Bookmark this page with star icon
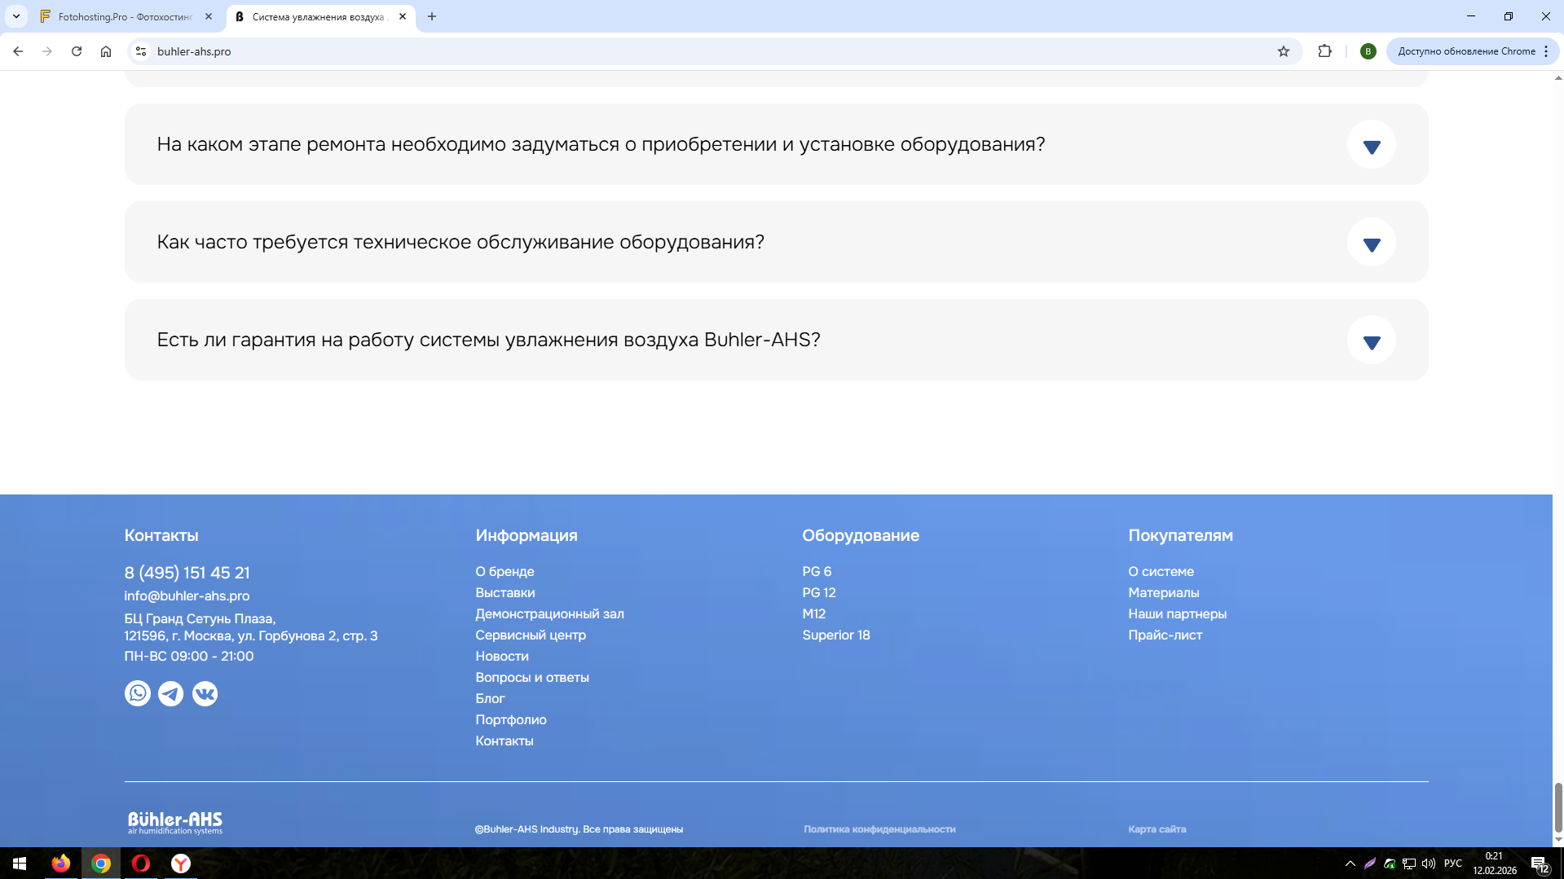The height and width of the screenshot is (879, 1564). tap(1284, 51)
